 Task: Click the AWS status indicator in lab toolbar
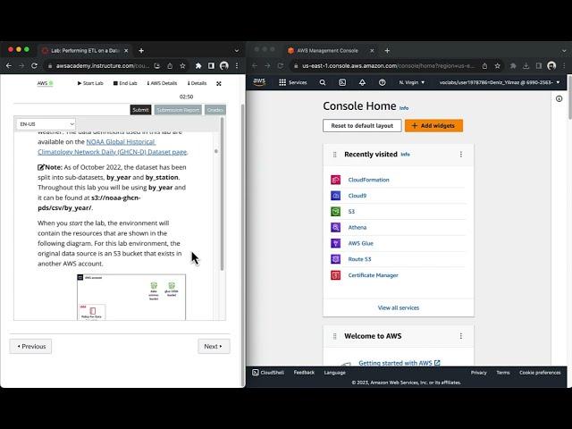[x=46, y=83]
